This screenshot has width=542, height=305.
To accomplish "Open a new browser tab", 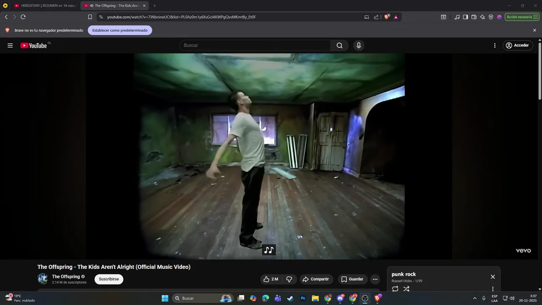I will point(155,6).
